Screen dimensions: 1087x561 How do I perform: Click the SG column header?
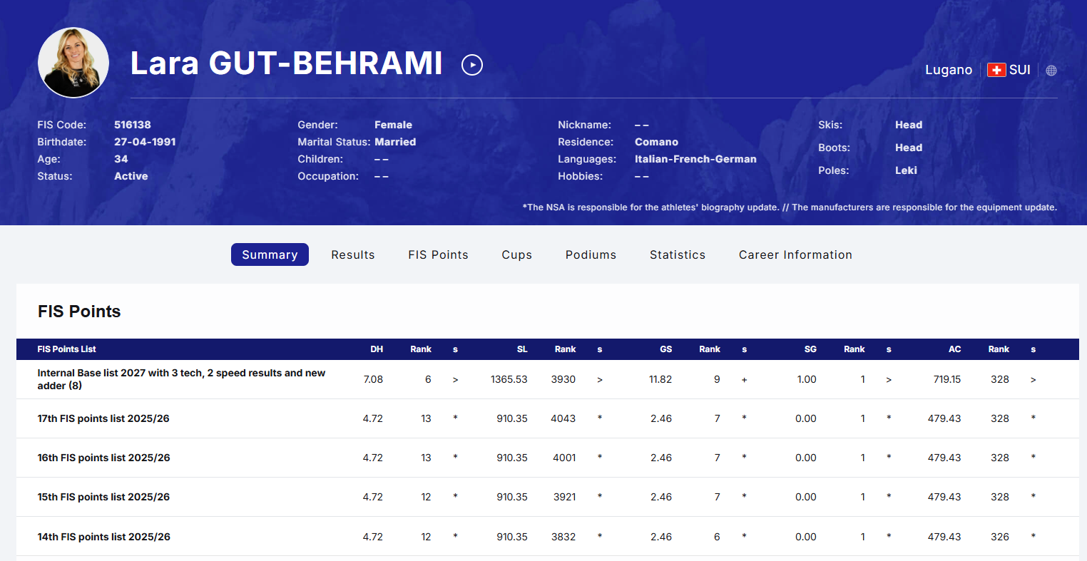(810, 349)
